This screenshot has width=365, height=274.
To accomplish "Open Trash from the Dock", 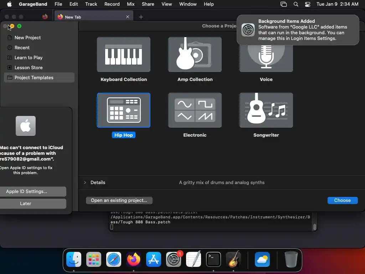I will [291, 259].
